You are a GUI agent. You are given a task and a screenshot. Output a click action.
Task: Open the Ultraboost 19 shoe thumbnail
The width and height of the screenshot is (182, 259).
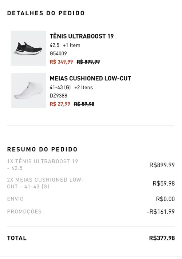click(x=28, y=48)
